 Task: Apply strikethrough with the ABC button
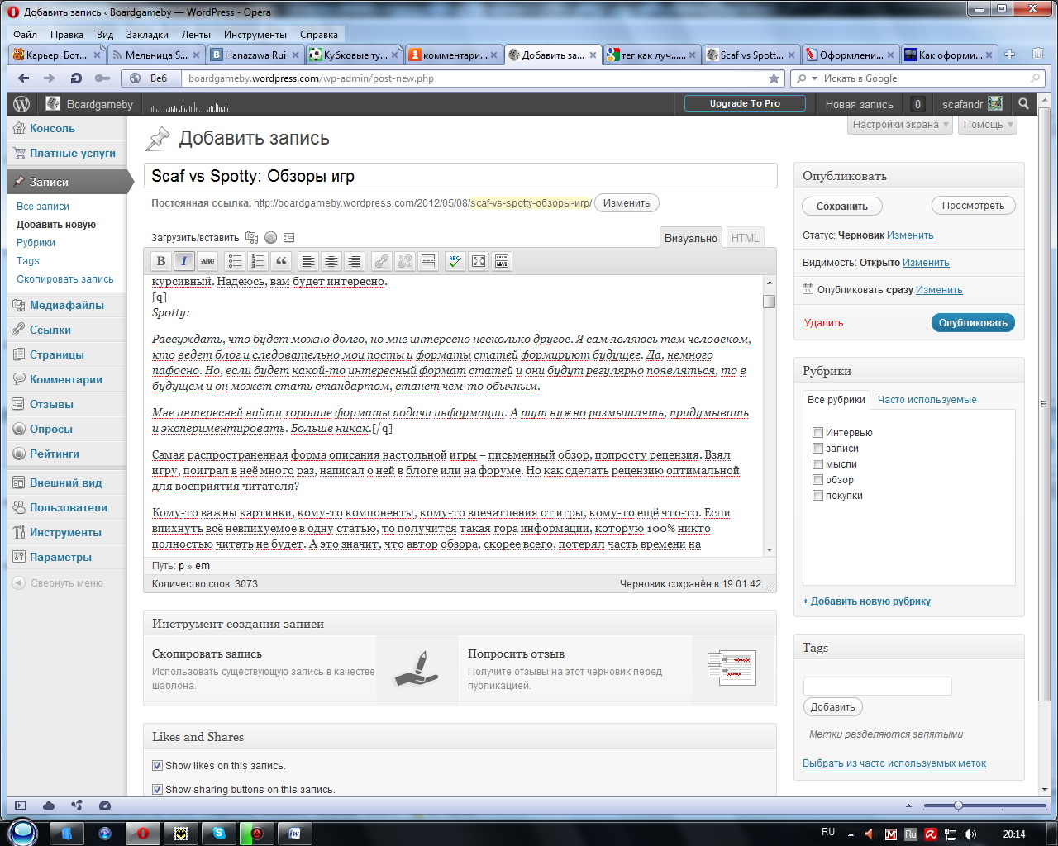coord(207,261)
